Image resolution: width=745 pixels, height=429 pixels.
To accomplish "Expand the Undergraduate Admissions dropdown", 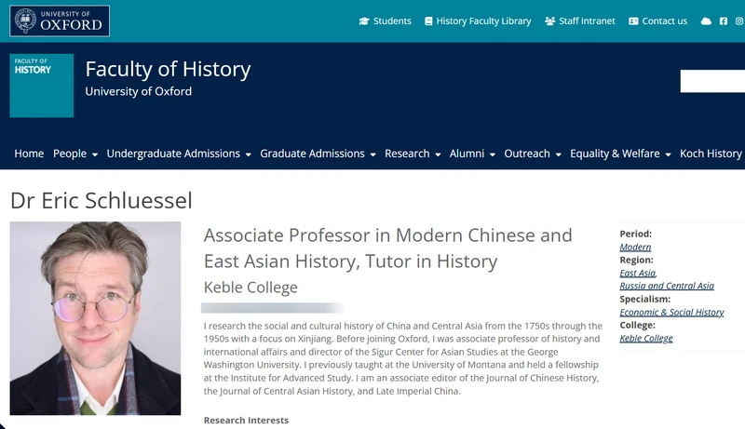I will click(x=179, y=154).
